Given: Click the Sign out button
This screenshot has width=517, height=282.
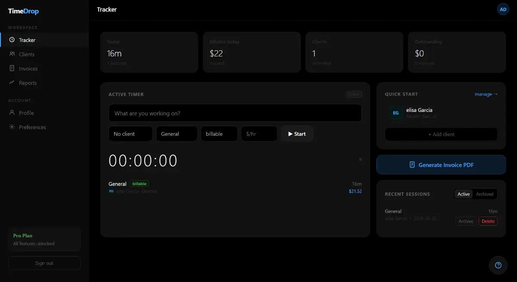Looking at the screenshot, I should (x=44, y=263).
